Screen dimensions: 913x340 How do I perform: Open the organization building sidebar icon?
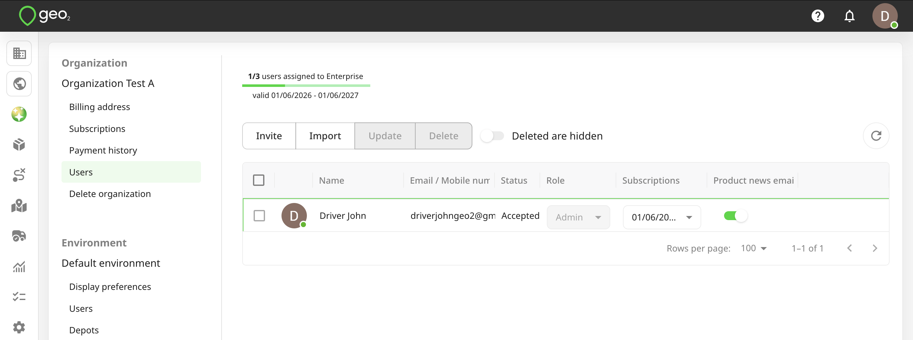tap(19, 53)
